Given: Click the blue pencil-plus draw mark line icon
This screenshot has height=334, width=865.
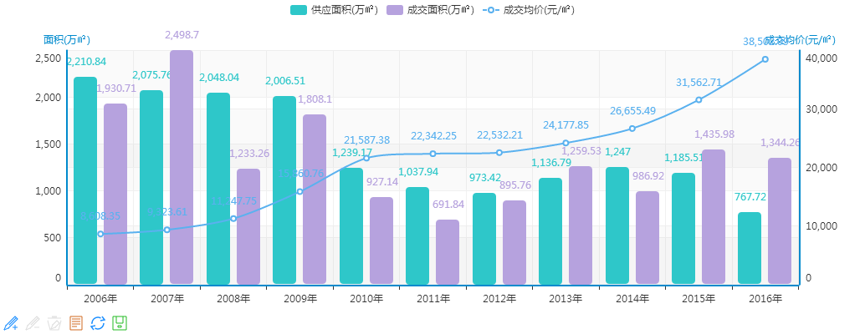Looking at the screenshot, I should pyautogui.click(x=11, y=322).
